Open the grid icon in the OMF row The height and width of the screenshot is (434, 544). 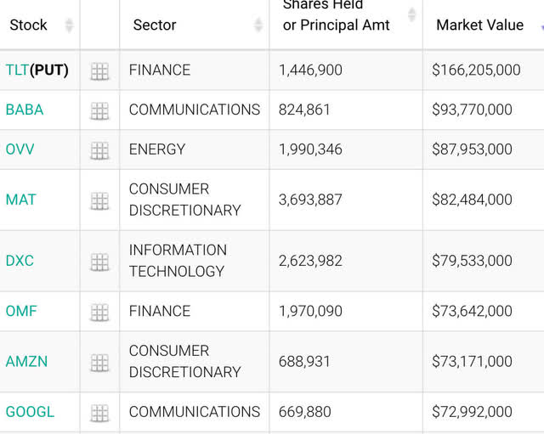point(99,312)
